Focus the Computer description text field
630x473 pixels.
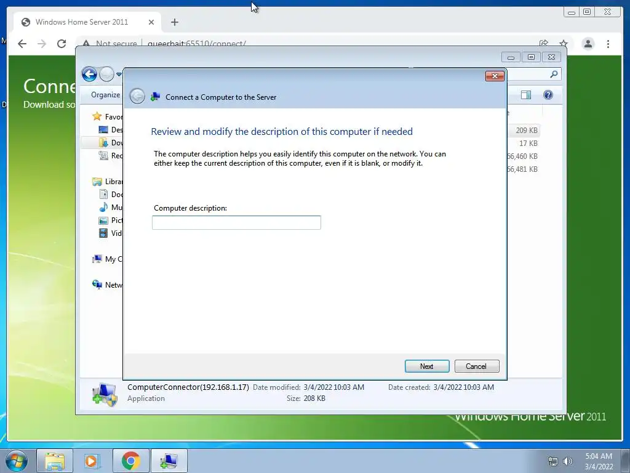pyautogui.click(x=236, y=222)
